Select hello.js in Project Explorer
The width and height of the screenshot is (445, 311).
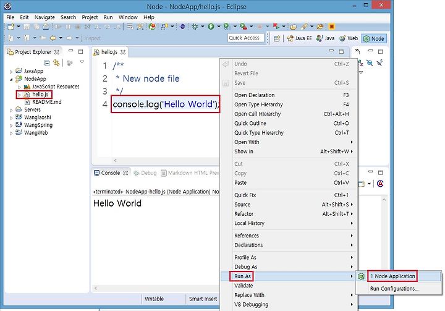[40, 95]
